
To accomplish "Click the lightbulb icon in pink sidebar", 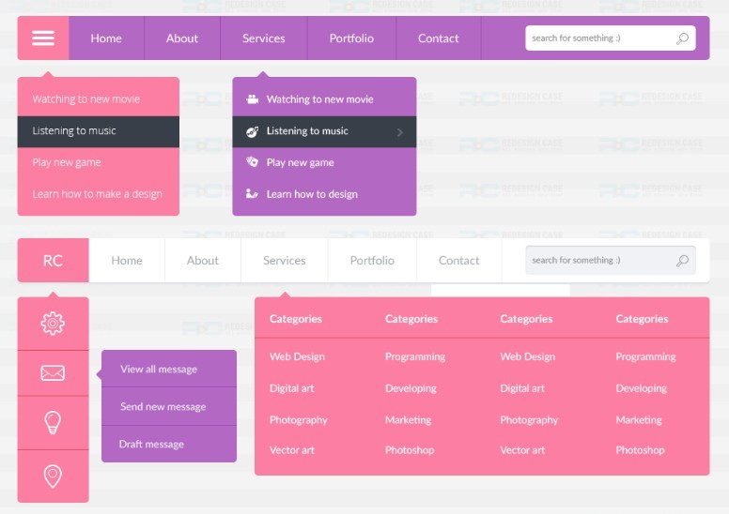I will [x=53, y=423].
